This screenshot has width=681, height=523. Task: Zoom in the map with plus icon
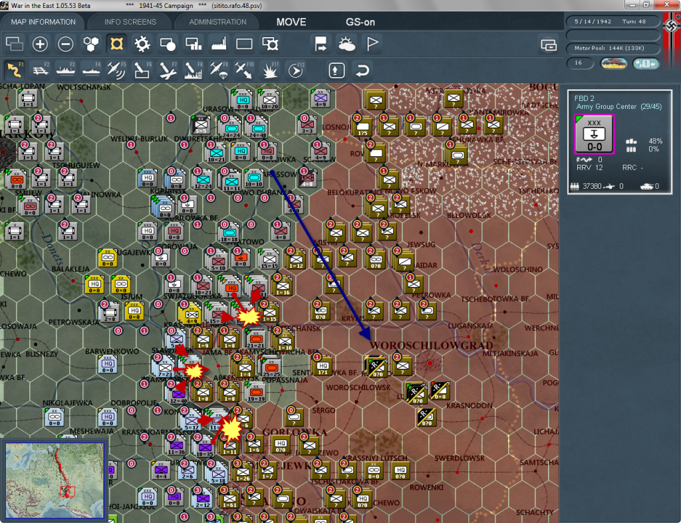point(40,44)
